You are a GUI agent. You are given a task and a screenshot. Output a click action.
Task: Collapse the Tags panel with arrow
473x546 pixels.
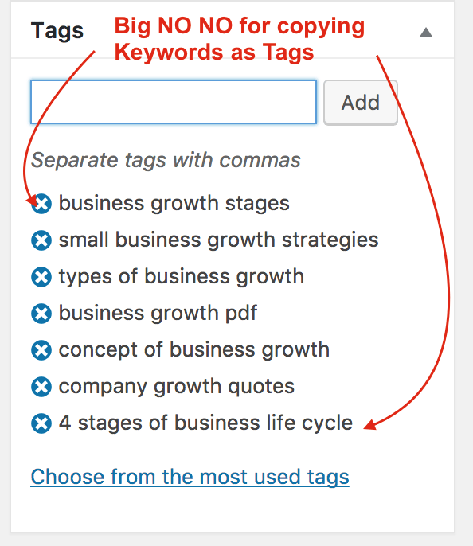[x=426, y=32]
